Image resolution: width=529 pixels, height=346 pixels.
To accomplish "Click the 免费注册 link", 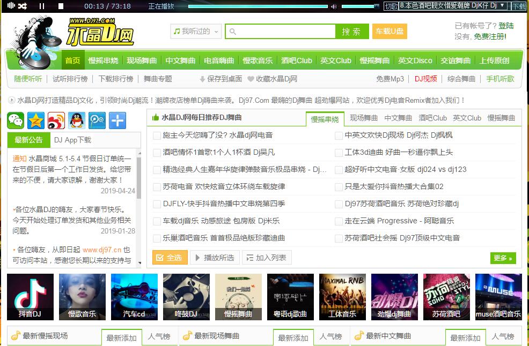I will [489, 36].
